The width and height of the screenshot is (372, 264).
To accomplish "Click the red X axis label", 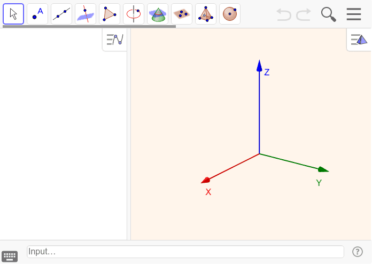I will tap(208, 192).
